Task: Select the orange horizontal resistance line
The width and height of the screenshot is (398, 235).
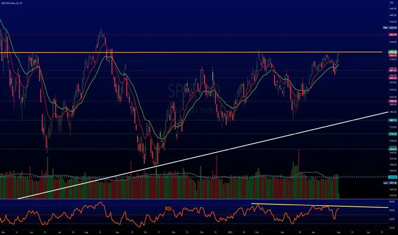Action: [x=190, y=52]
